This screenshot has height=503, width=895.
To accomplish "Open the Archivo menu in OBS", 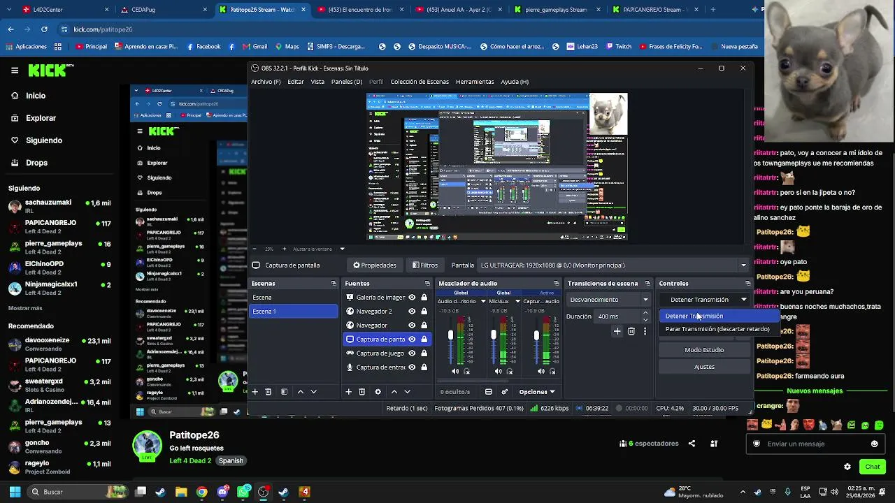I will pyautogui.click(x=266, y=82).
